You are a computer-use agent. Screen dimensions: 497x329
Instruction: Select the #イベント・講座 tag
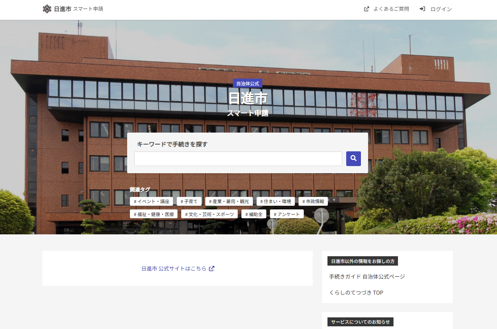coord(152,201)
